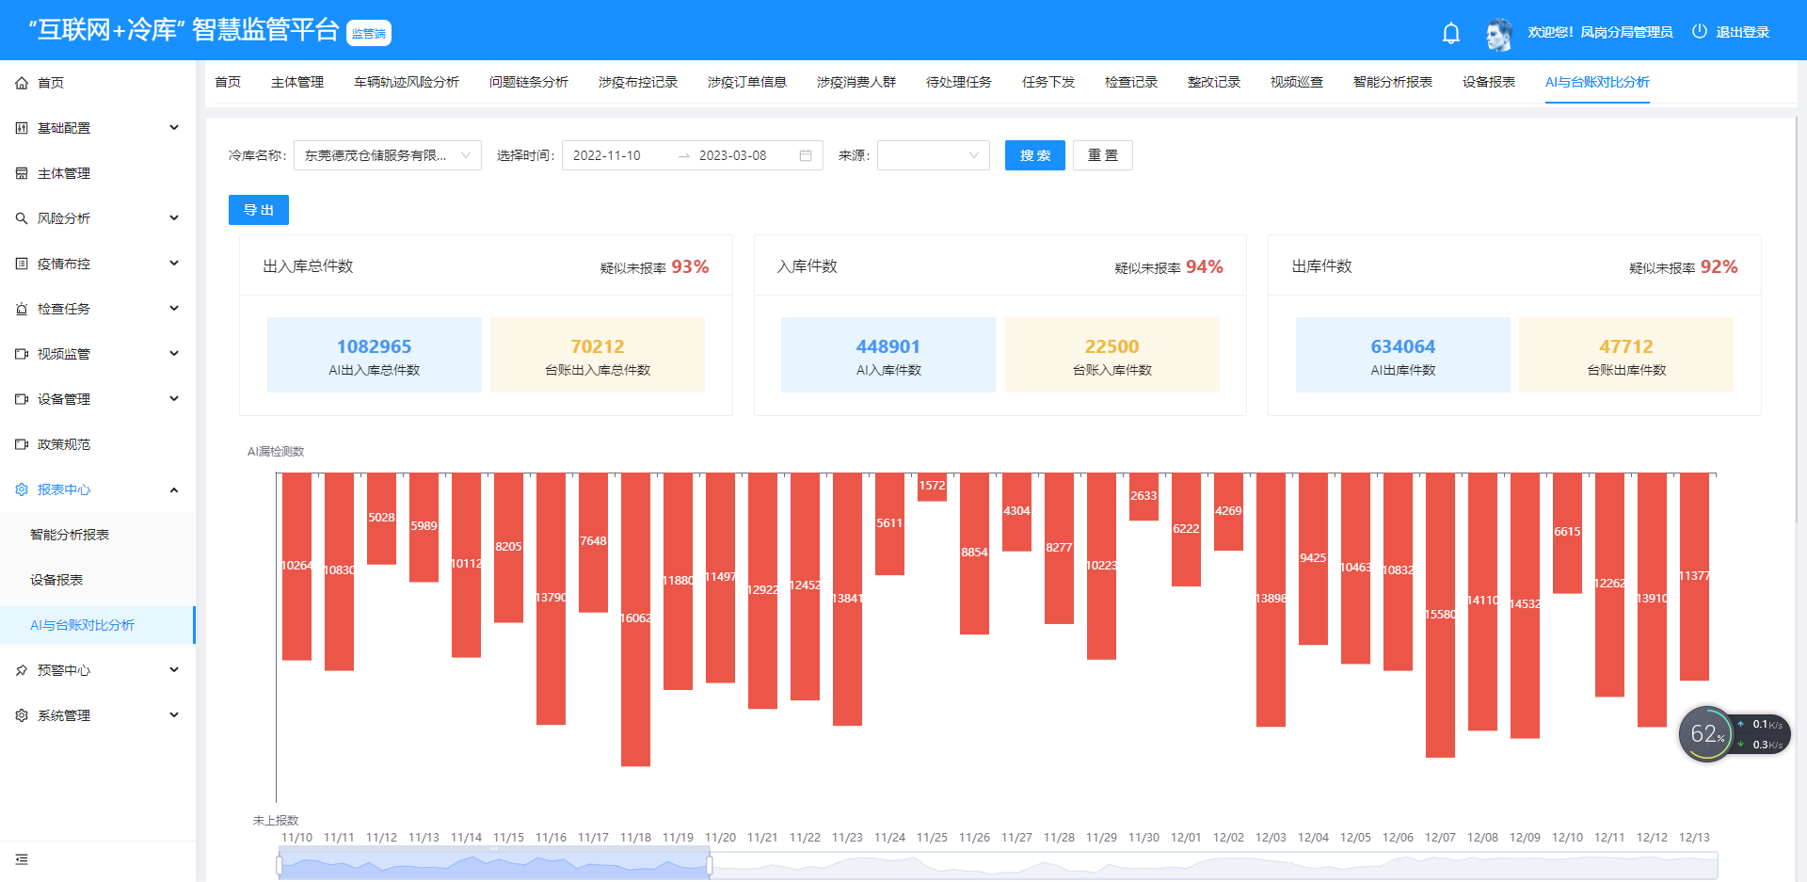Click the 检查任务 sidebar icon
The height and width of the screenshot is (882, 1807).
[22, 309]
